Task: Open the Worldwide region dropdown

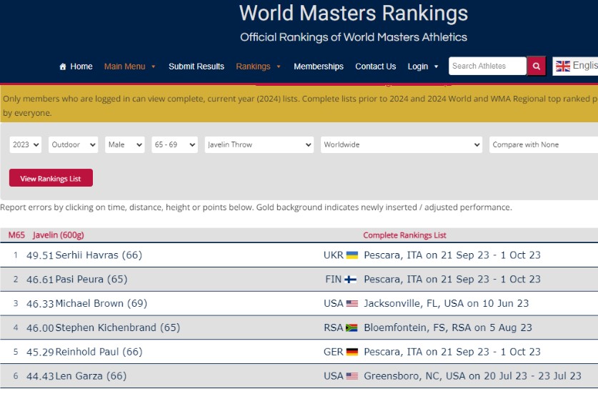Action: pyautogui.click(x=401, y=144)
